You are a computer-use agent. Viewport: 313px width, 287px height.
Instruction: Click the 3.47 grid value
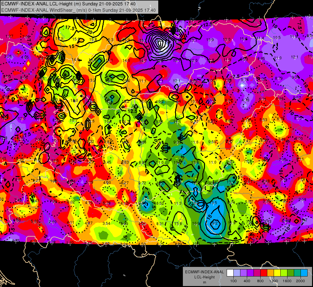pyautogui.click(x=247, y=141)
